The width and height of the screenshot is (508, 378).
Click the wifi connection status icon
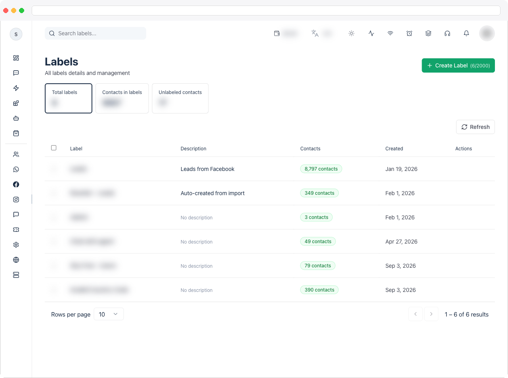390,33
